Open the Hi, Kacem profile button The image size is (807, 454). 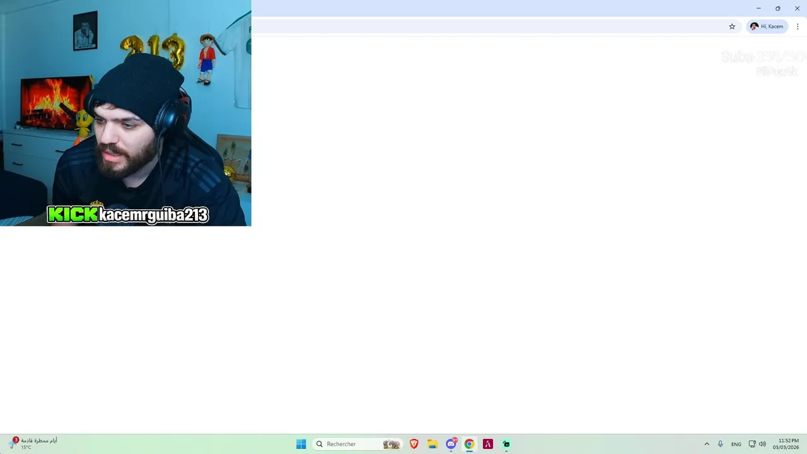(x=767, y=26)
